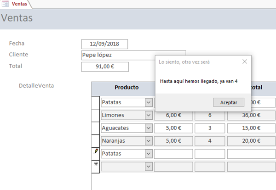Viewport: 276px width, 190px height.
Task: Click the Total field 91,00 €
Action: click(105, 67)
